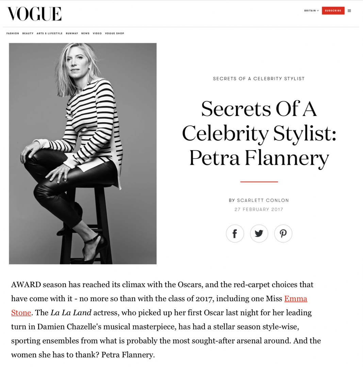
Task: Expand the Britain region dropdown
Action: click(x=311, y=11)
